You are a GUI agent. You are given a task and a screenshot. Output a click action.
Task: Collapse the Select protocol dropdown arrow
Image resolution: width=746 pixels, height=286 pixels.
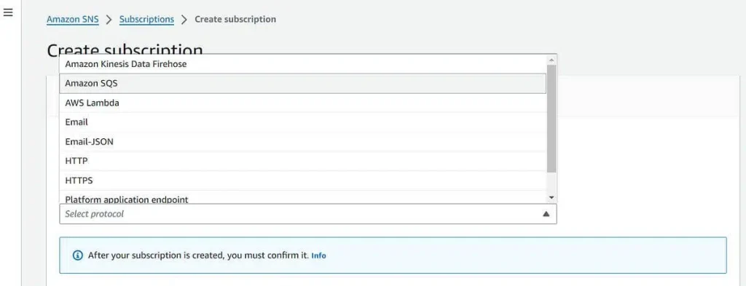(546, 214)
